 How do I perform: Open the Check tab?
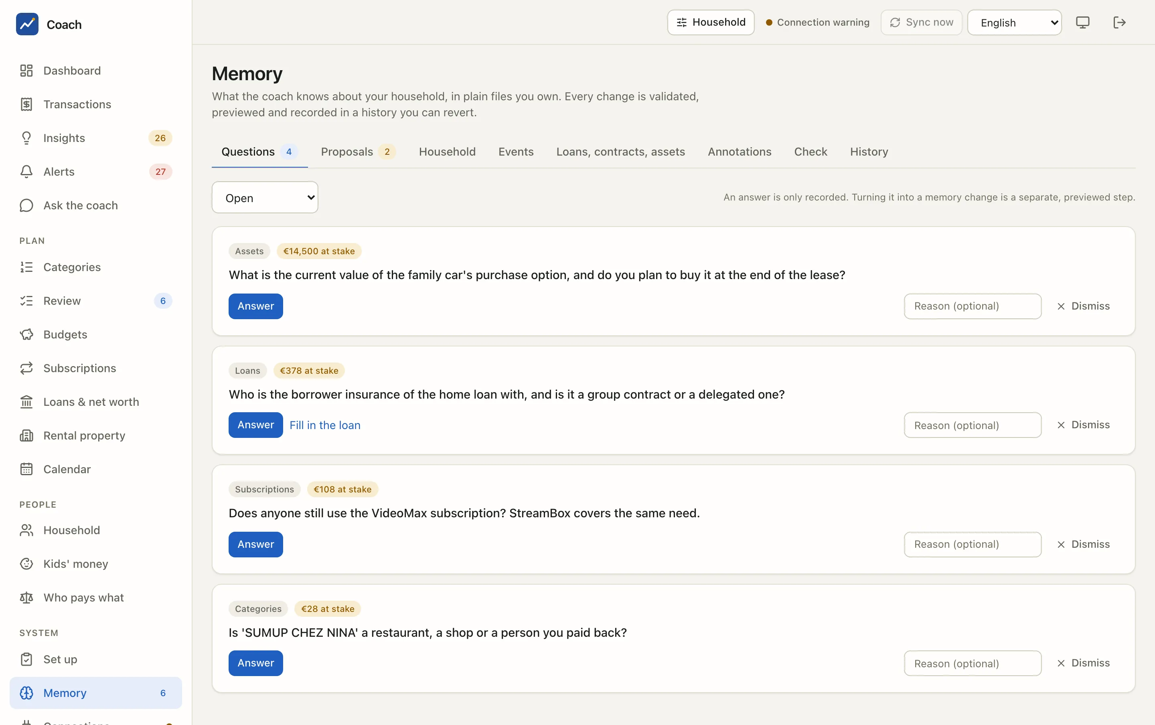click(x=810, y=152)
